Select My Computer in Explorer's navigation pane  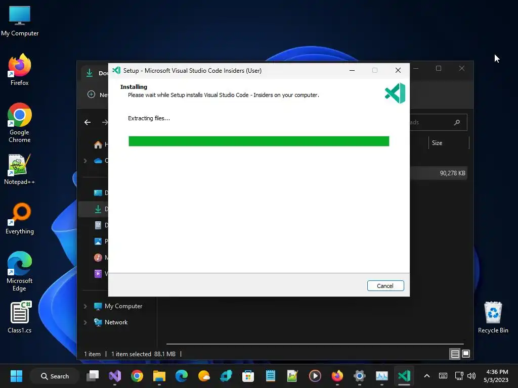(x=123, y=306)
